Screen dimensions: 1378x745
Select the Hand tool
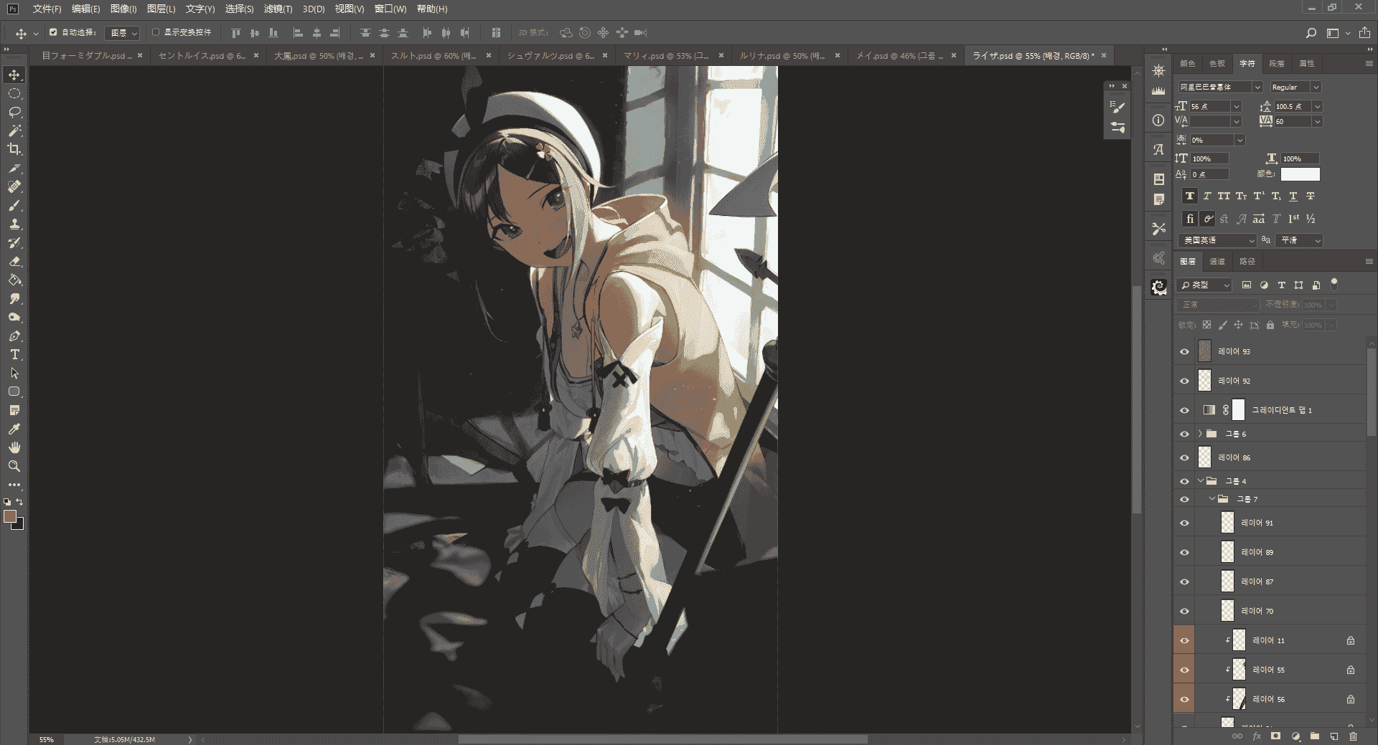(14, 447)
